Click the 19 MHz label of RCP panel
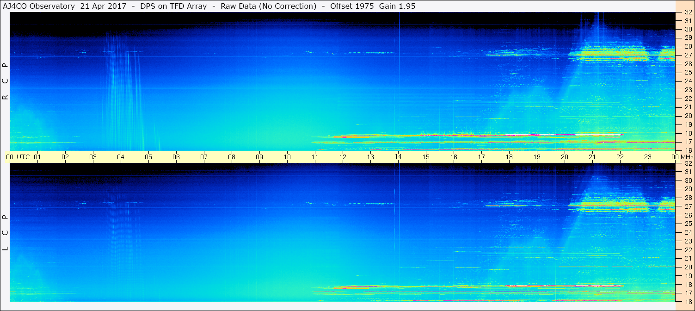 pos(688,124)
